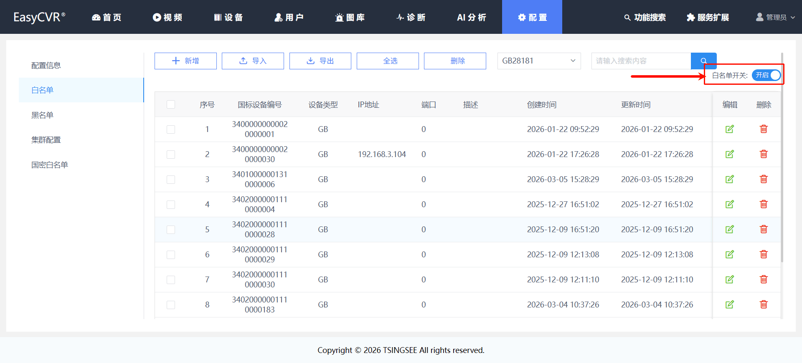Click the red trash icon for row 2

tap(764, 154)
